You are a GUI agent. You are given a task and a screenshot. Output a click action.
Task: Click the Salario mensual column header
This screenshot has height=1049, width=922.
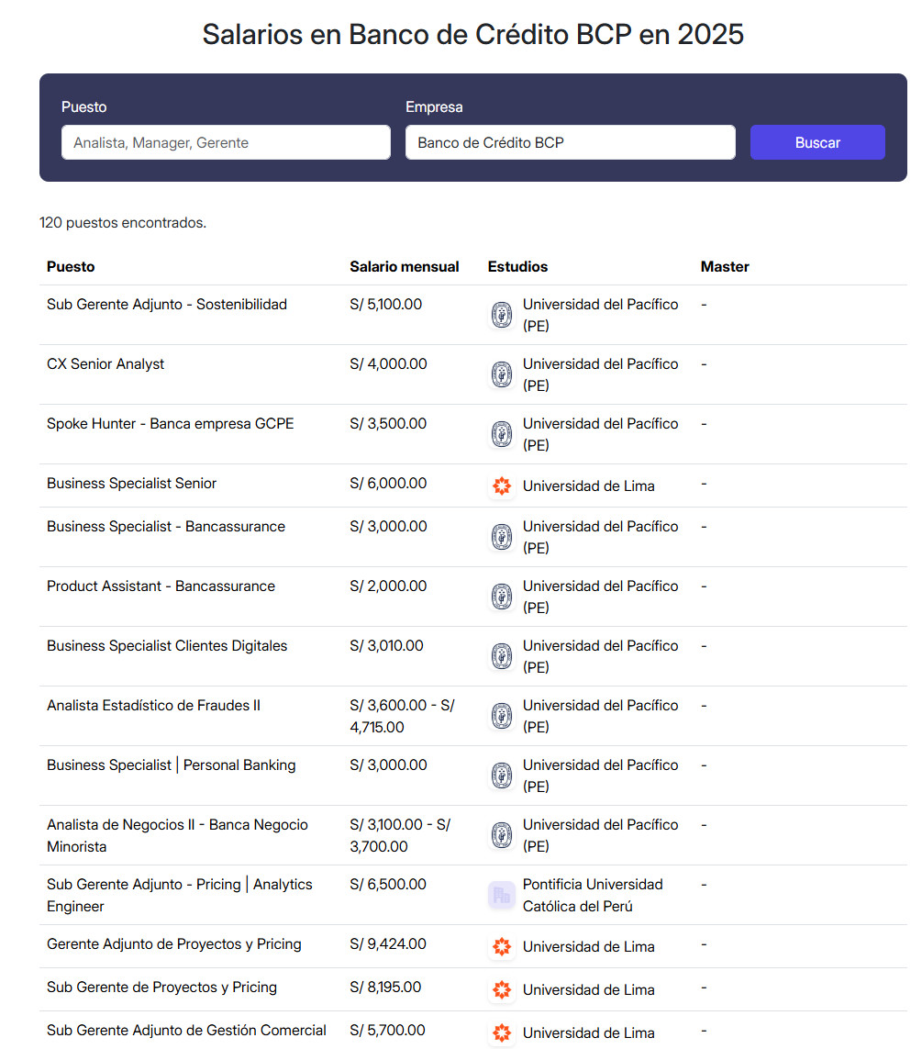pyautogui.click(x=404, y=267)
